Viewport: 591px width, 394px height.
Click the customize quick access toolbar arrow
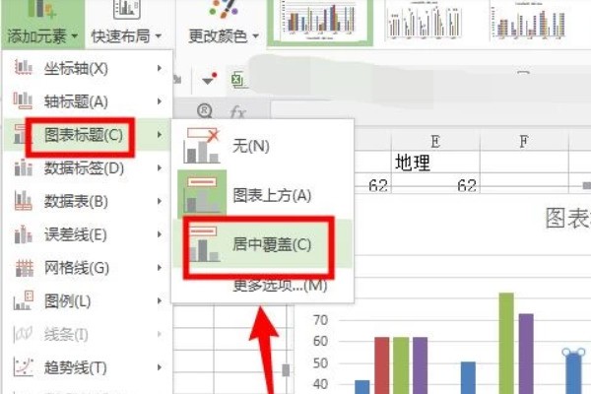(210, 79)
